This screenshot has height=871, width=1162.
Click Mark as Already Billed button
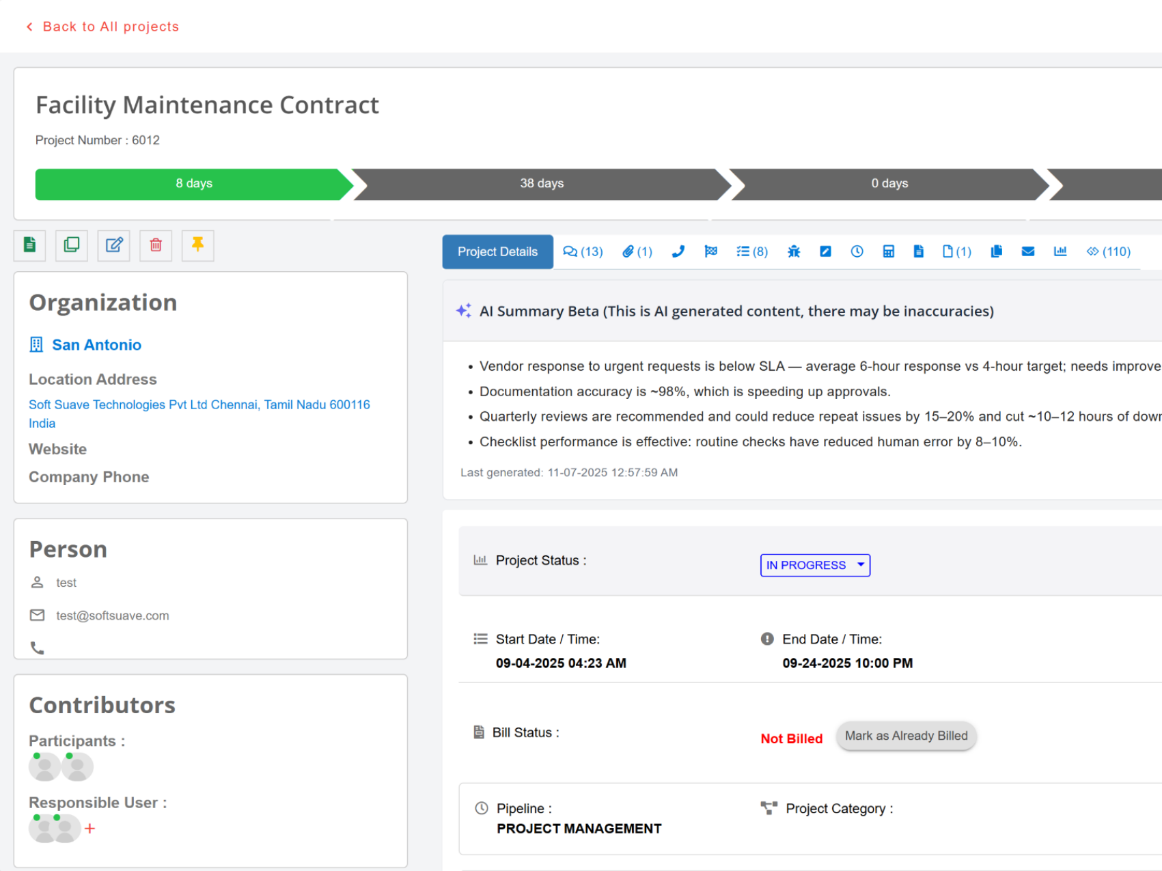906,736
